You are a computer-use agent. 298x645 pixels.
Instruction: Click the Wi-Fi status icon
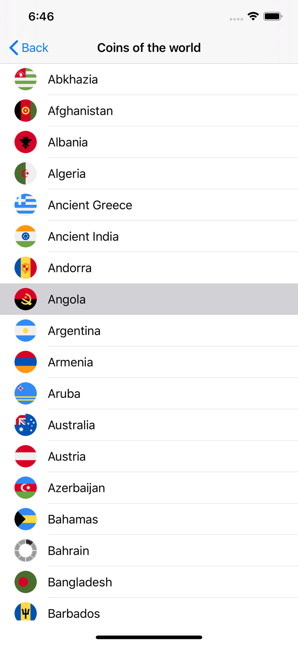coord(253,16)
